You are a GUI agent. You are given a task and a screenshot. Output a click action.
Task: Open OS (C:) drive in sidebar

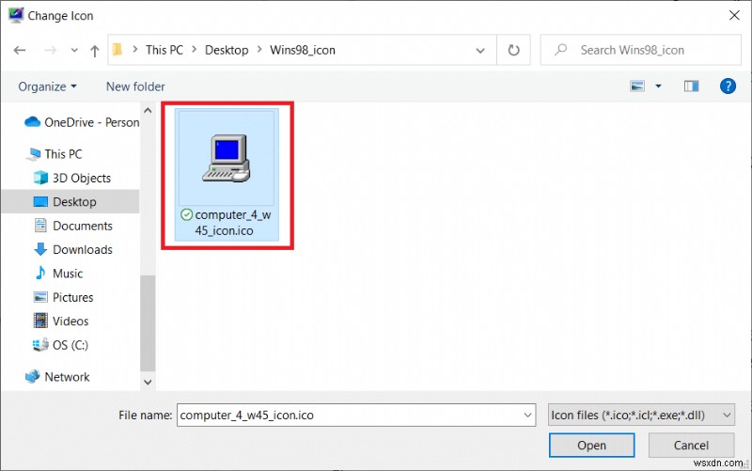[x=70, y=345]
